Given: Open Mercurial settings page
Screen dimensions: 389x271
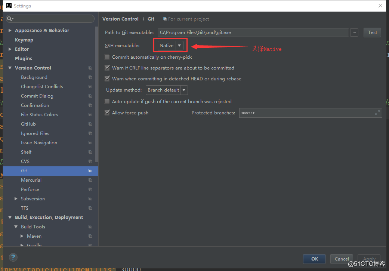Looking at the screenshot, I should pos(31,180).
